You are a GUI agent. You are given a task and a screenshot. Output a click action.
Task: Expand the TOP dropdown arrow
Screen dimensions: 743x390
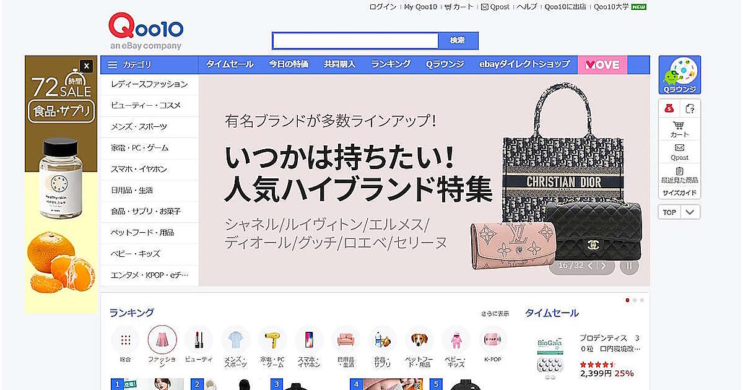691,212
